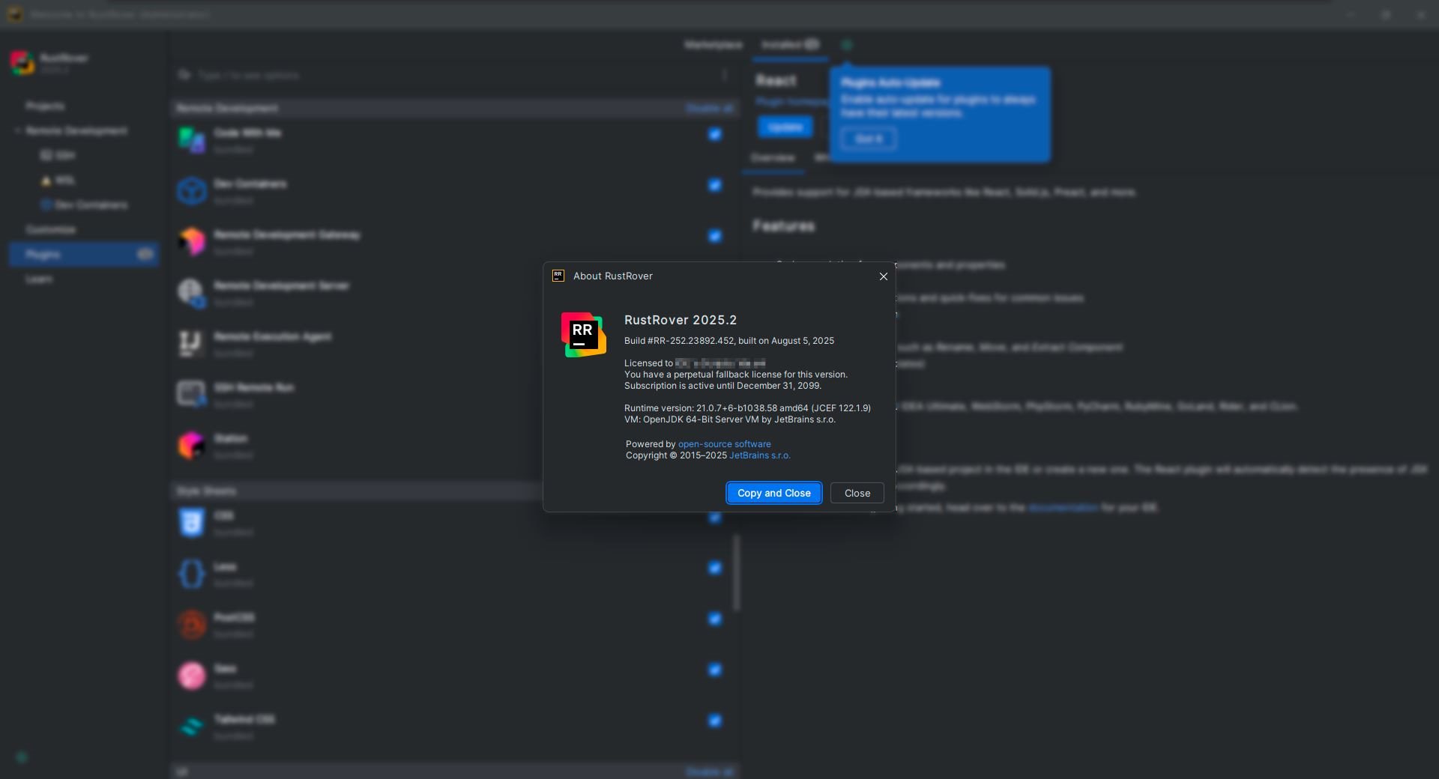Open the documentation link in plugin description
This screenshot has width=1439, height=779.
click(1063, 508)
